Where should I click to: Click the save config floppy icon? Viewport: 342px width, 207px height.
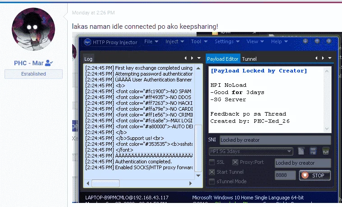(313, 151)
